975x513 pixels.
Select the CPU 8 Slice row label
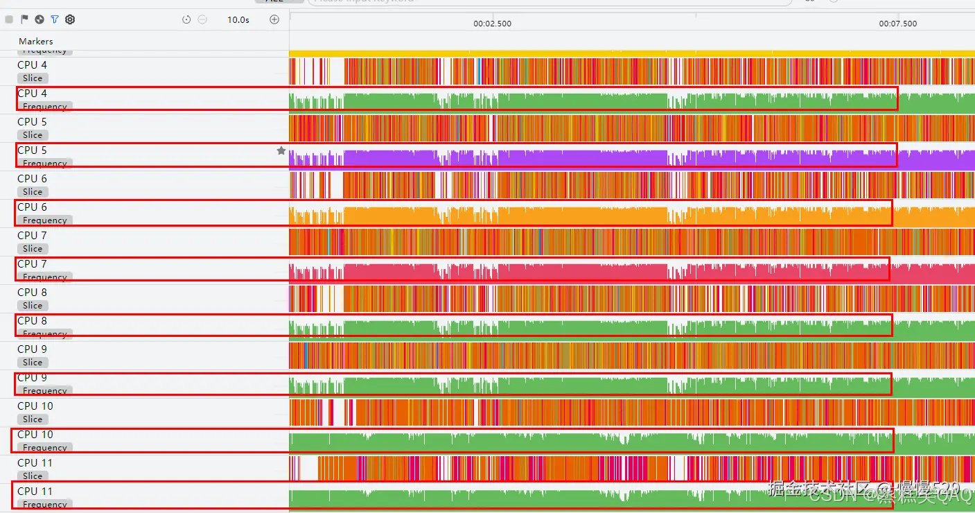(33, 299)
